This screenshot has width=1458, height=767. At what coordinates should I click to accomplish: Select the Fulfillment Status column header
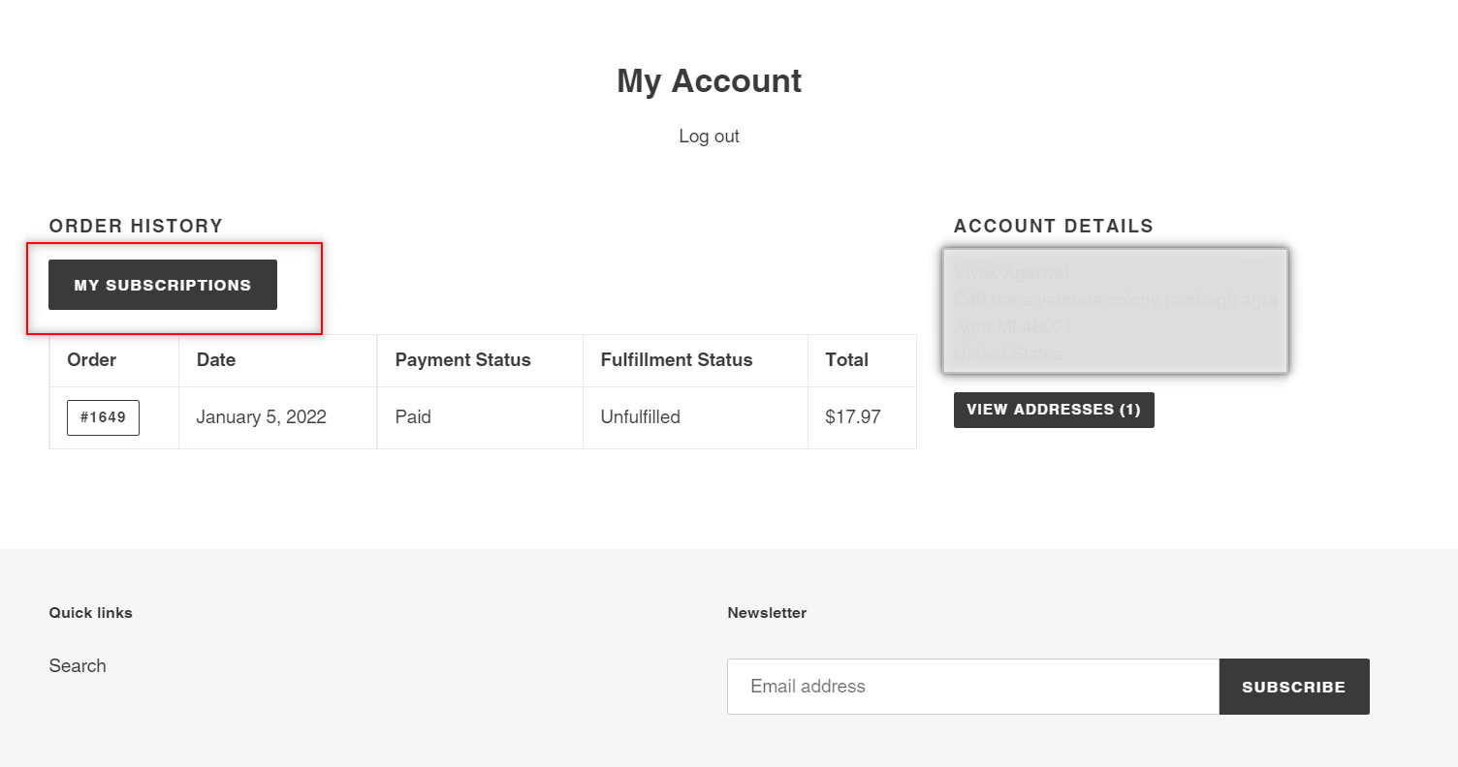(x=677, y=360)
